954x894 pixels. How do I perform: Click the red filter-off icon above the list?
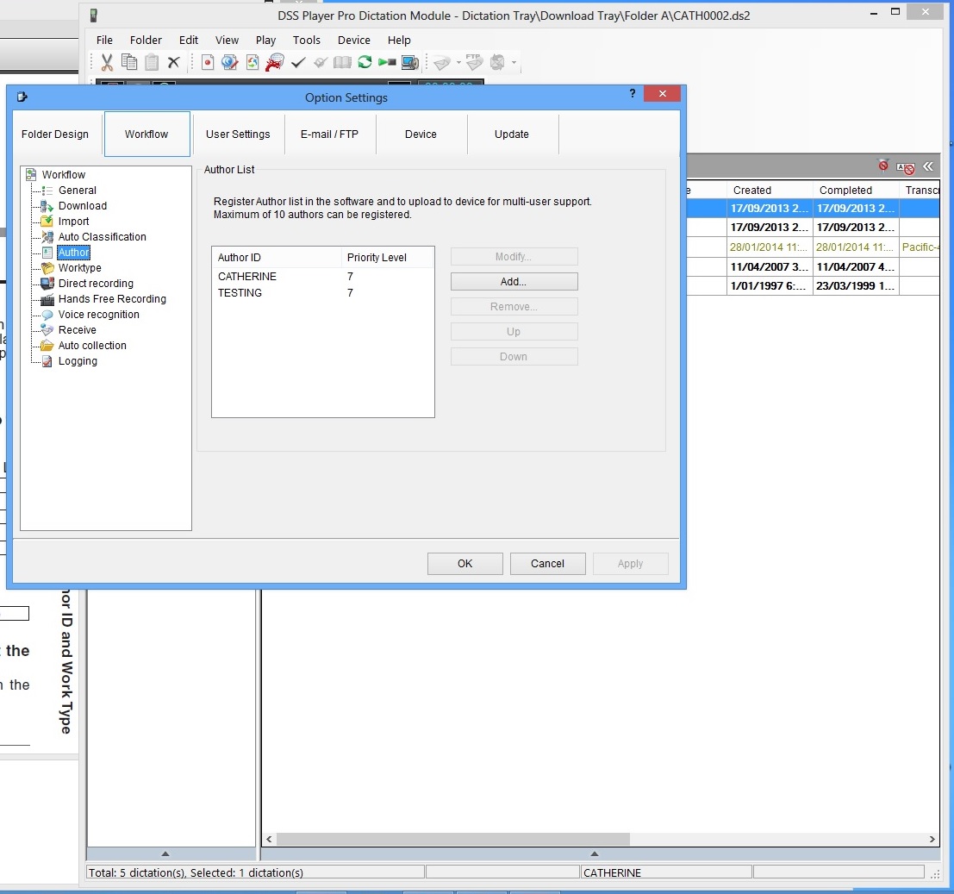pyautogui.click(x=882, y=166)
